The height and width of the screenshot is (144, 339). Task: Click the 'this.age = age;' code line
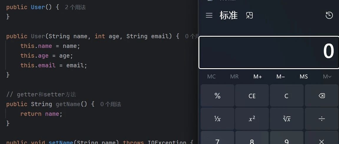[47, 56]
